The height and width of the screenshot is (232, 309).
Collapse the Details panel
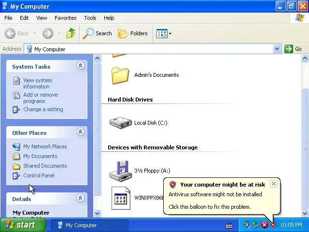point(81,198)
